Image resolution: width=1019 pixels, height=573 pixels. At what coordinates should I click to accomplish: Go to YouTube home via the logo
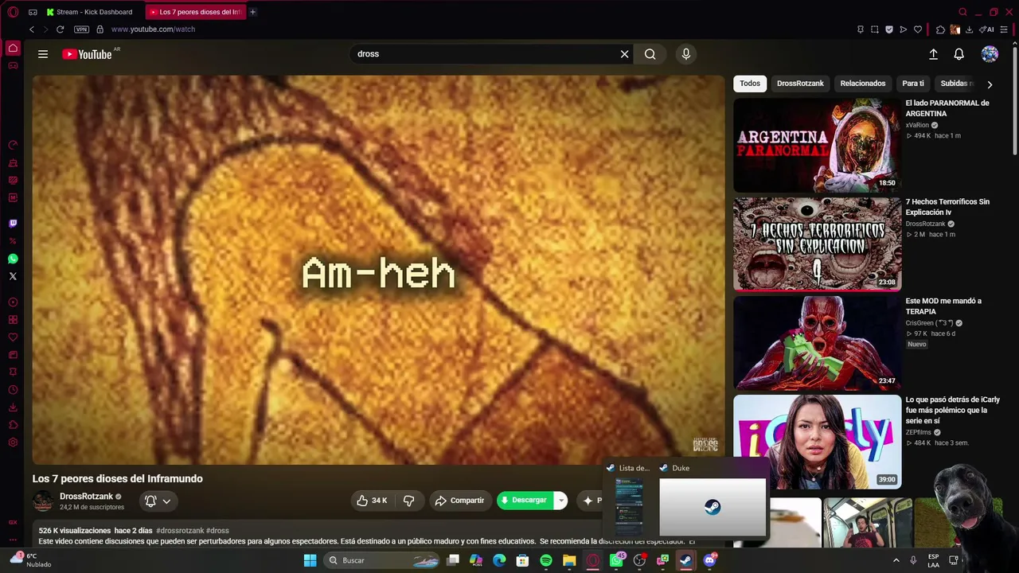click(87, 54)
